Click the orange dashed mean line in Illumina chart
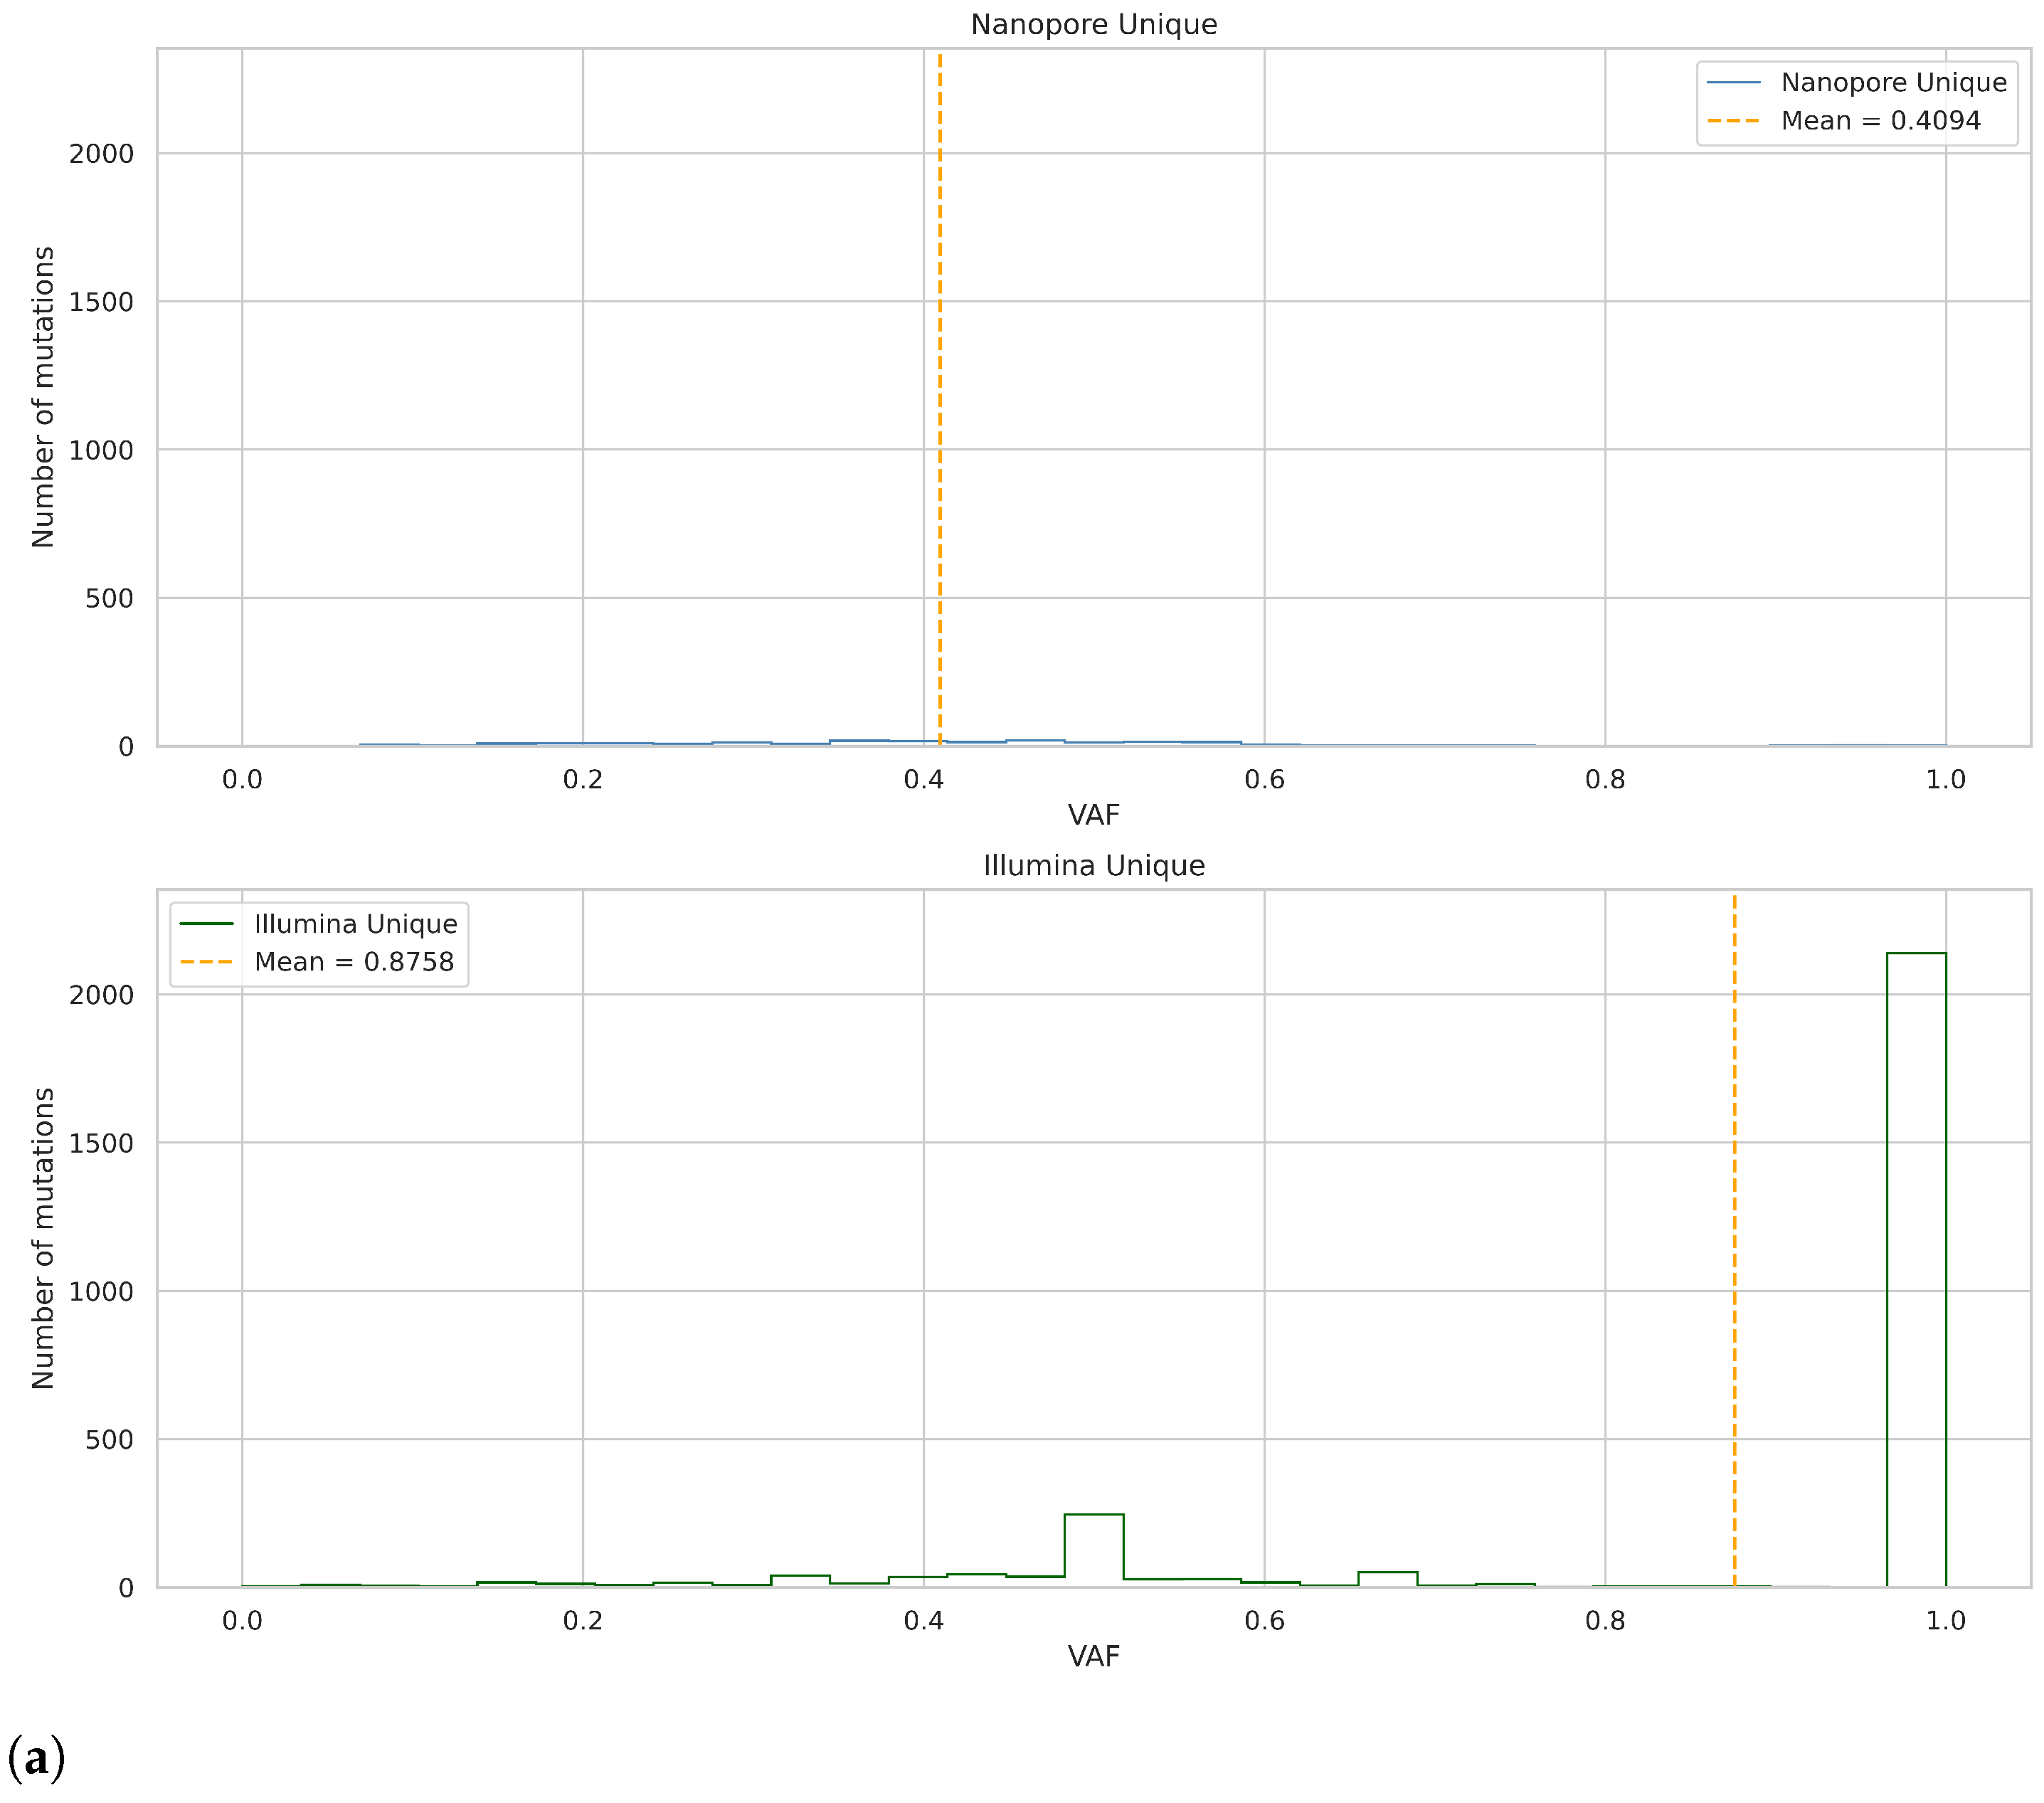The image size is (2044, 1803). [x=1734, y=1240]
